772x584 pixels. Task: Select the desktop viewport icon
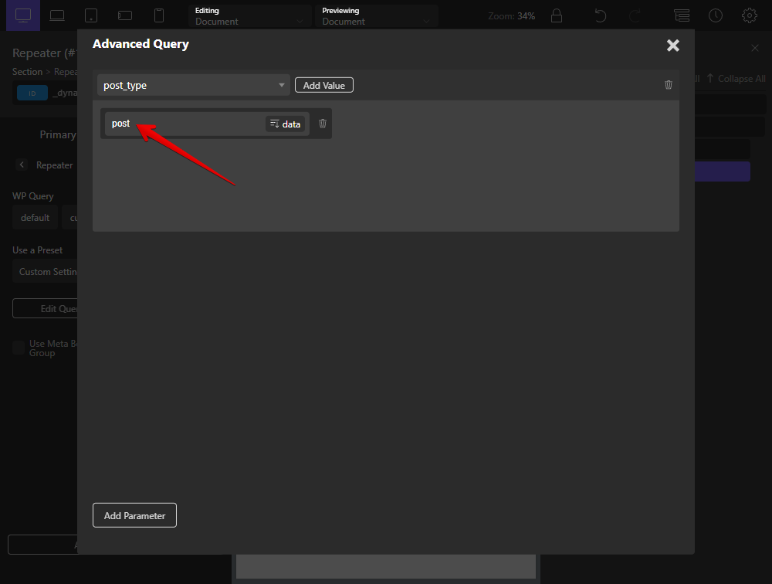click(23, 15)
